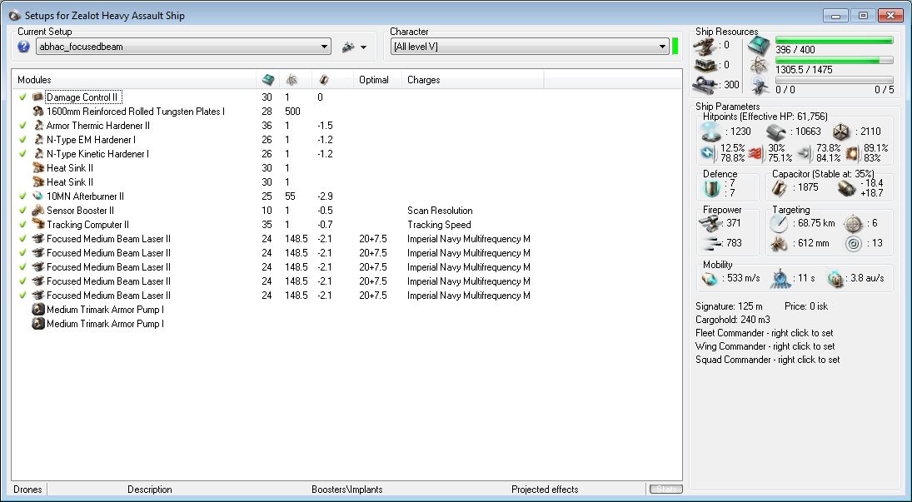Screen dimensions: 912x502
Task: Toggle the 10MN Afterburner II checkmark
Action: 22,196
